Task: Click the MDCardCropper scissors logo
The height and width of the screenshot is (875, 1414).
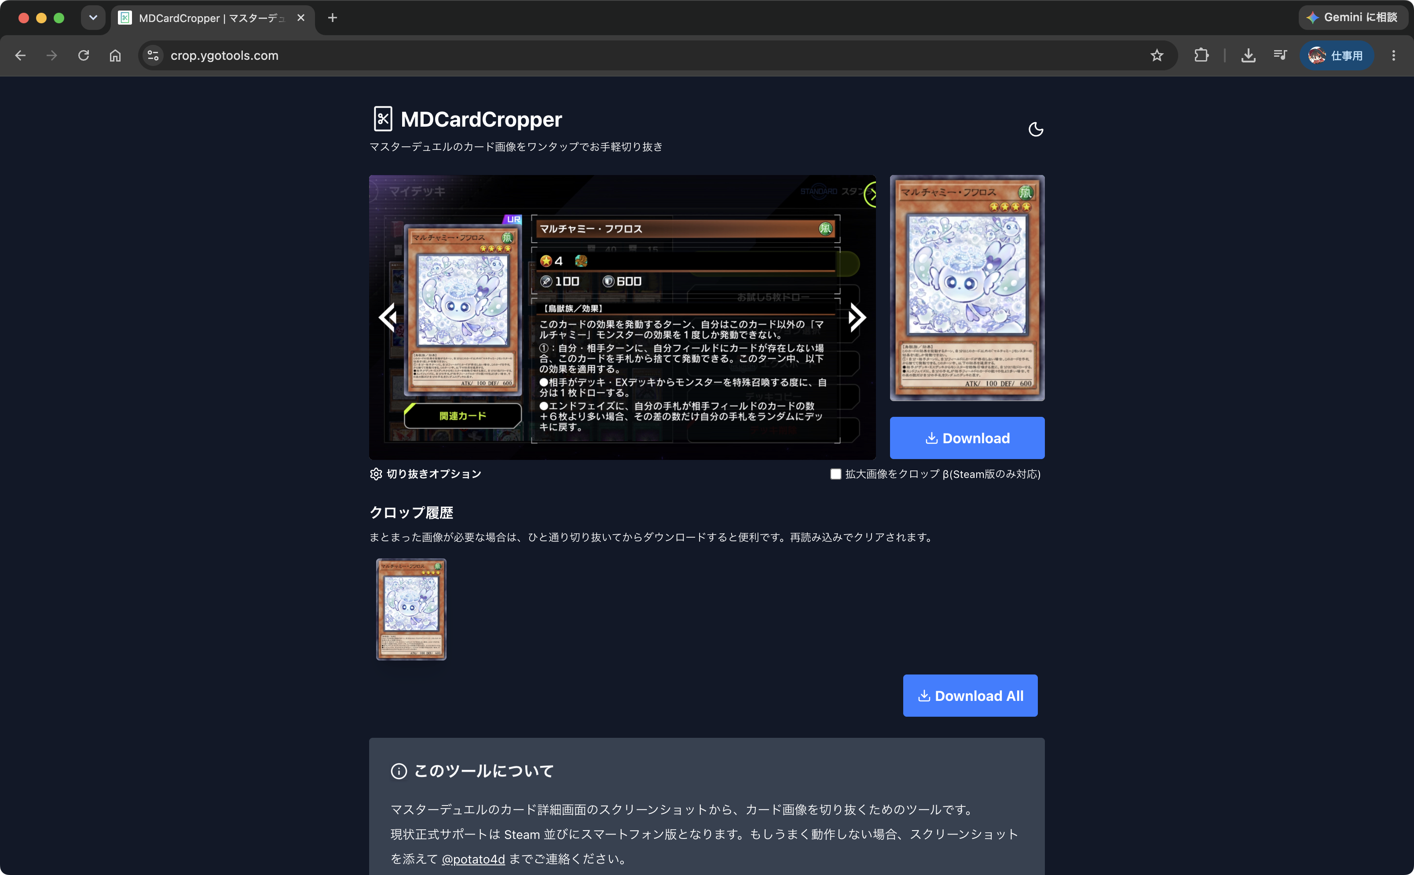Action: [x=382, y=119]
